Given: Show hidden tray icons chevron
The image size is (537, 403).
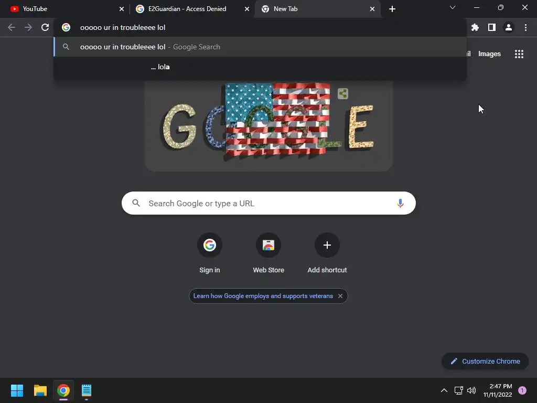Looking at the screenshot, I should click(444, 390).
